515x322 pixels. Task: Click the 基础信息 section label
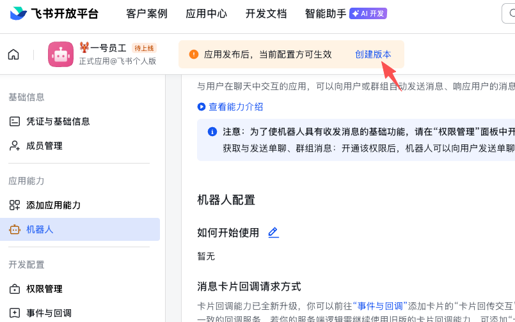(x=26, y=97)
